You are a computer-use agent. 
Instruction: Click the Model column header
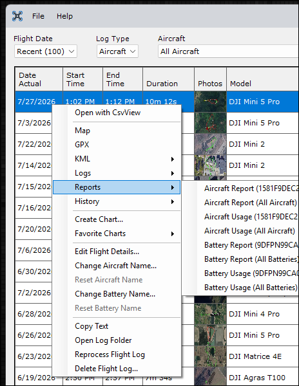pos(262,79)
